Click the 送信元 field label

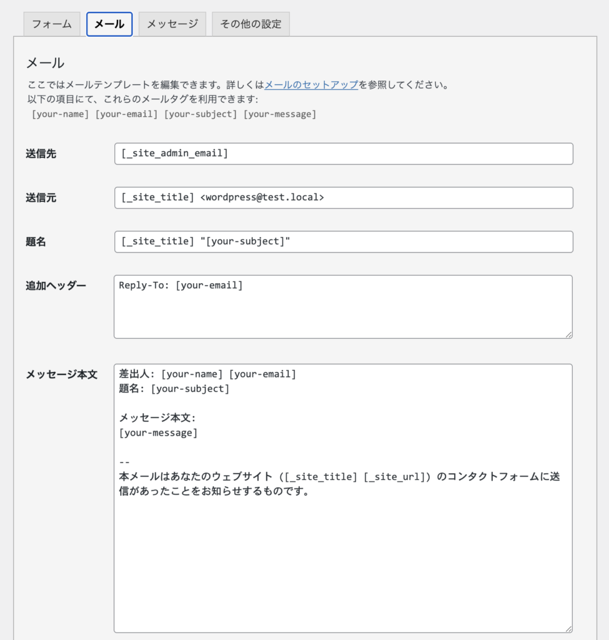[x=41, y=197]
